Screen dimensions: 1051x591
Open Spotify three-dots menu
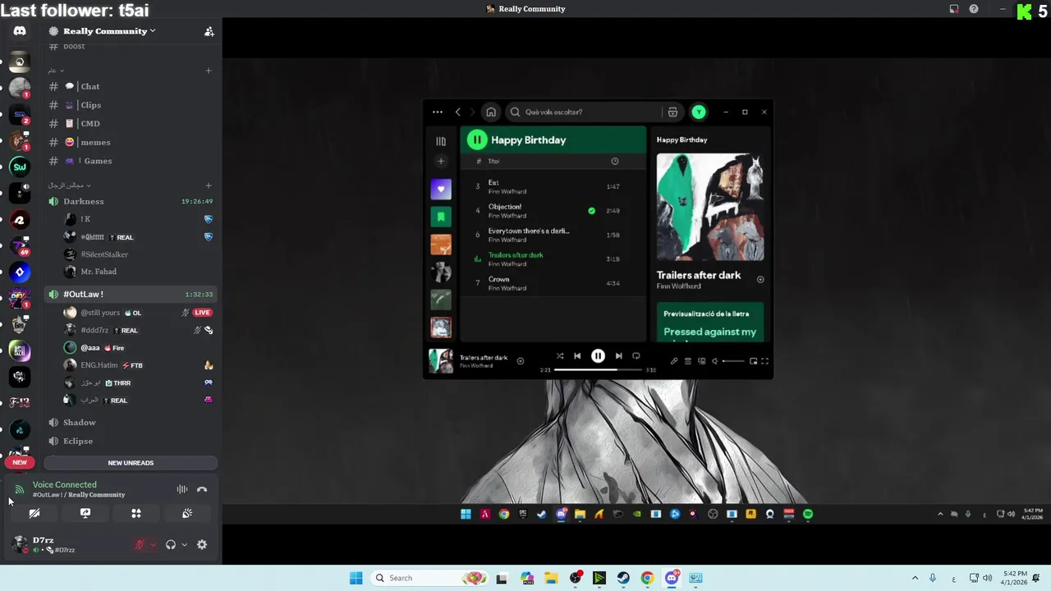tap(438, 112)
